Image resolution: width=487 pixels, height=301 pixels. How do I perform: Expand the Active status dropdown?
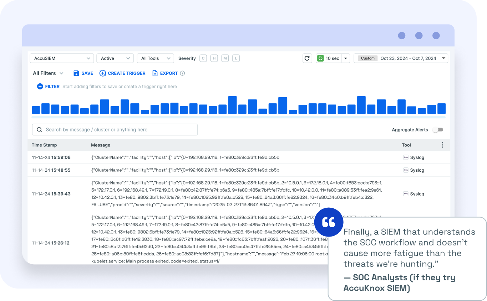pyautogui.click(x=115, y=58)
